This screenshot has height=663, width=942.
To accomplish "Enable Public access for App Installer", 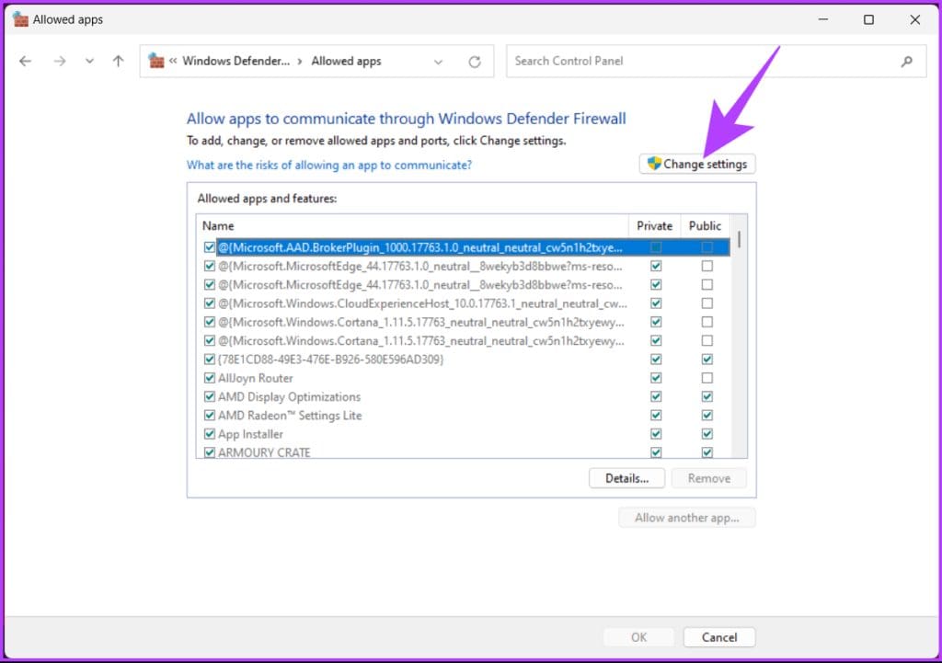I will pyautogui.click(x=706, y=433).
